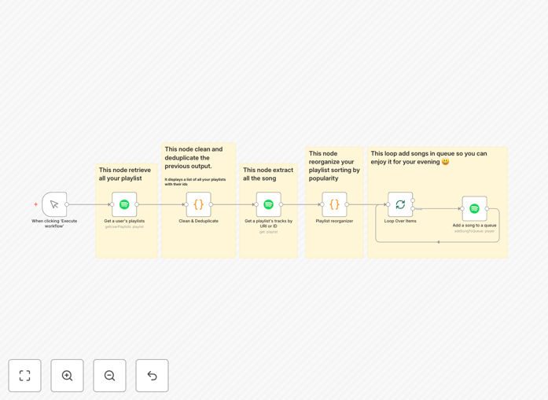Screen dimensions: 548x400
Task: Click the output connector of 'Playlist reorganizer'
Action: (347, 204)
